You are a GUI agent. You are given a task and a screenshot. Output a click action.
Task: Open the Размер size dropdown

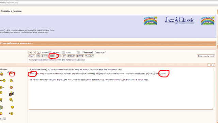(63, 53)
